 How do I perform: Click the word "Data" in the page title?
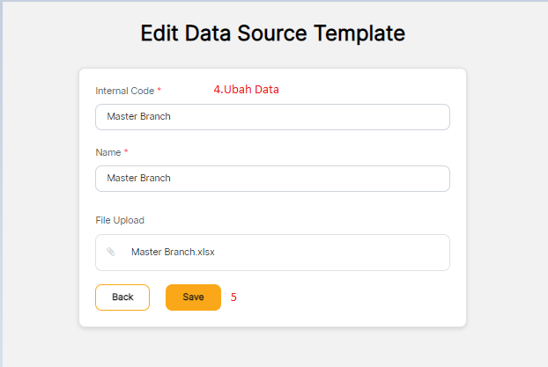[x=211, y=33]
